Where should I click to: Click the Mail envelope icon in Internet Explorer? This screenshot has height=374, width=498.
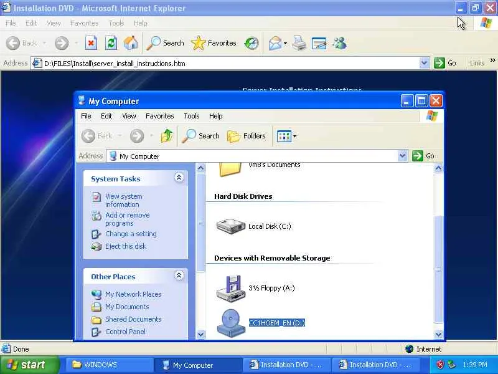click(275, 43)
